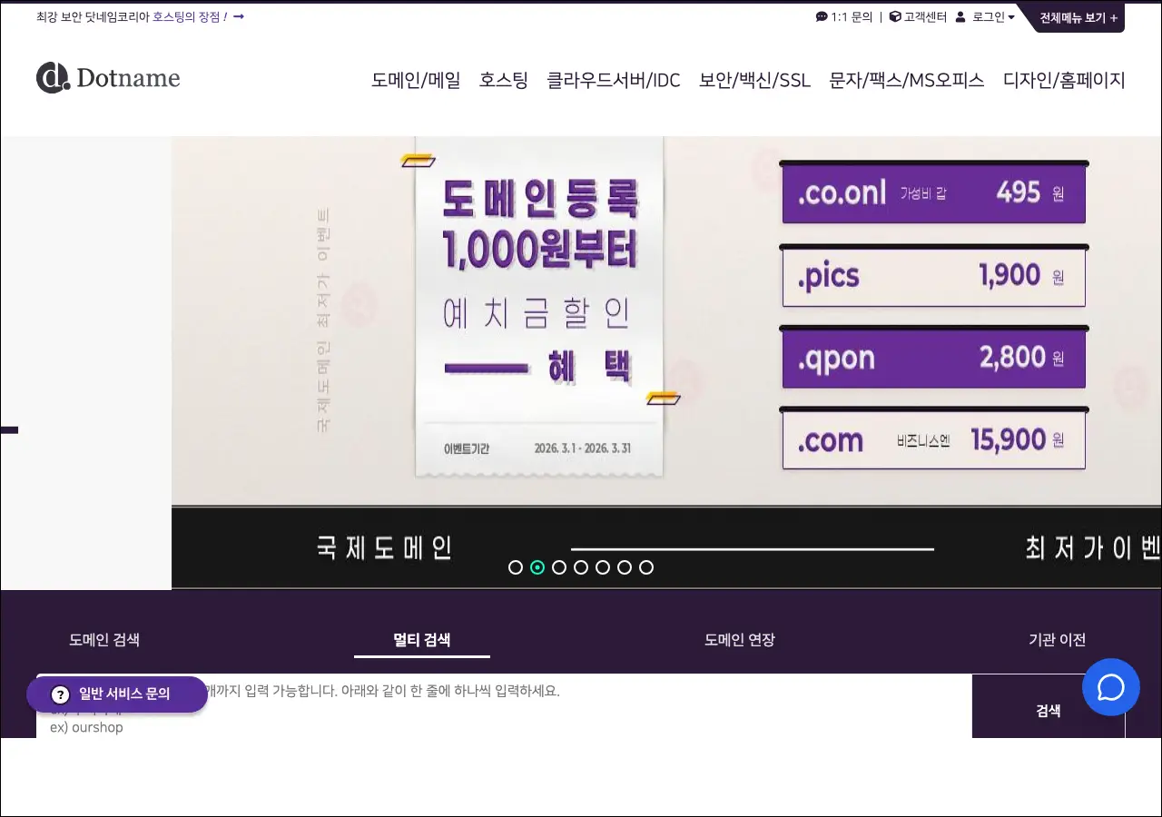1162x817 pixels.
Task: Click the .com 15,900원 price banner
Action: tap(933, 440)
